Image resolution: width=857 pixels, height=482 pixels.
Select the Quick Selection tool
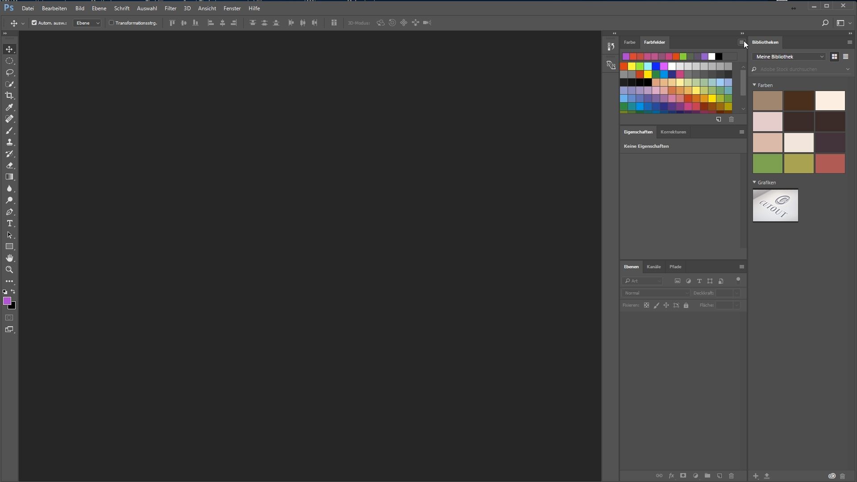pyautogui.click(x=9, y=84)
